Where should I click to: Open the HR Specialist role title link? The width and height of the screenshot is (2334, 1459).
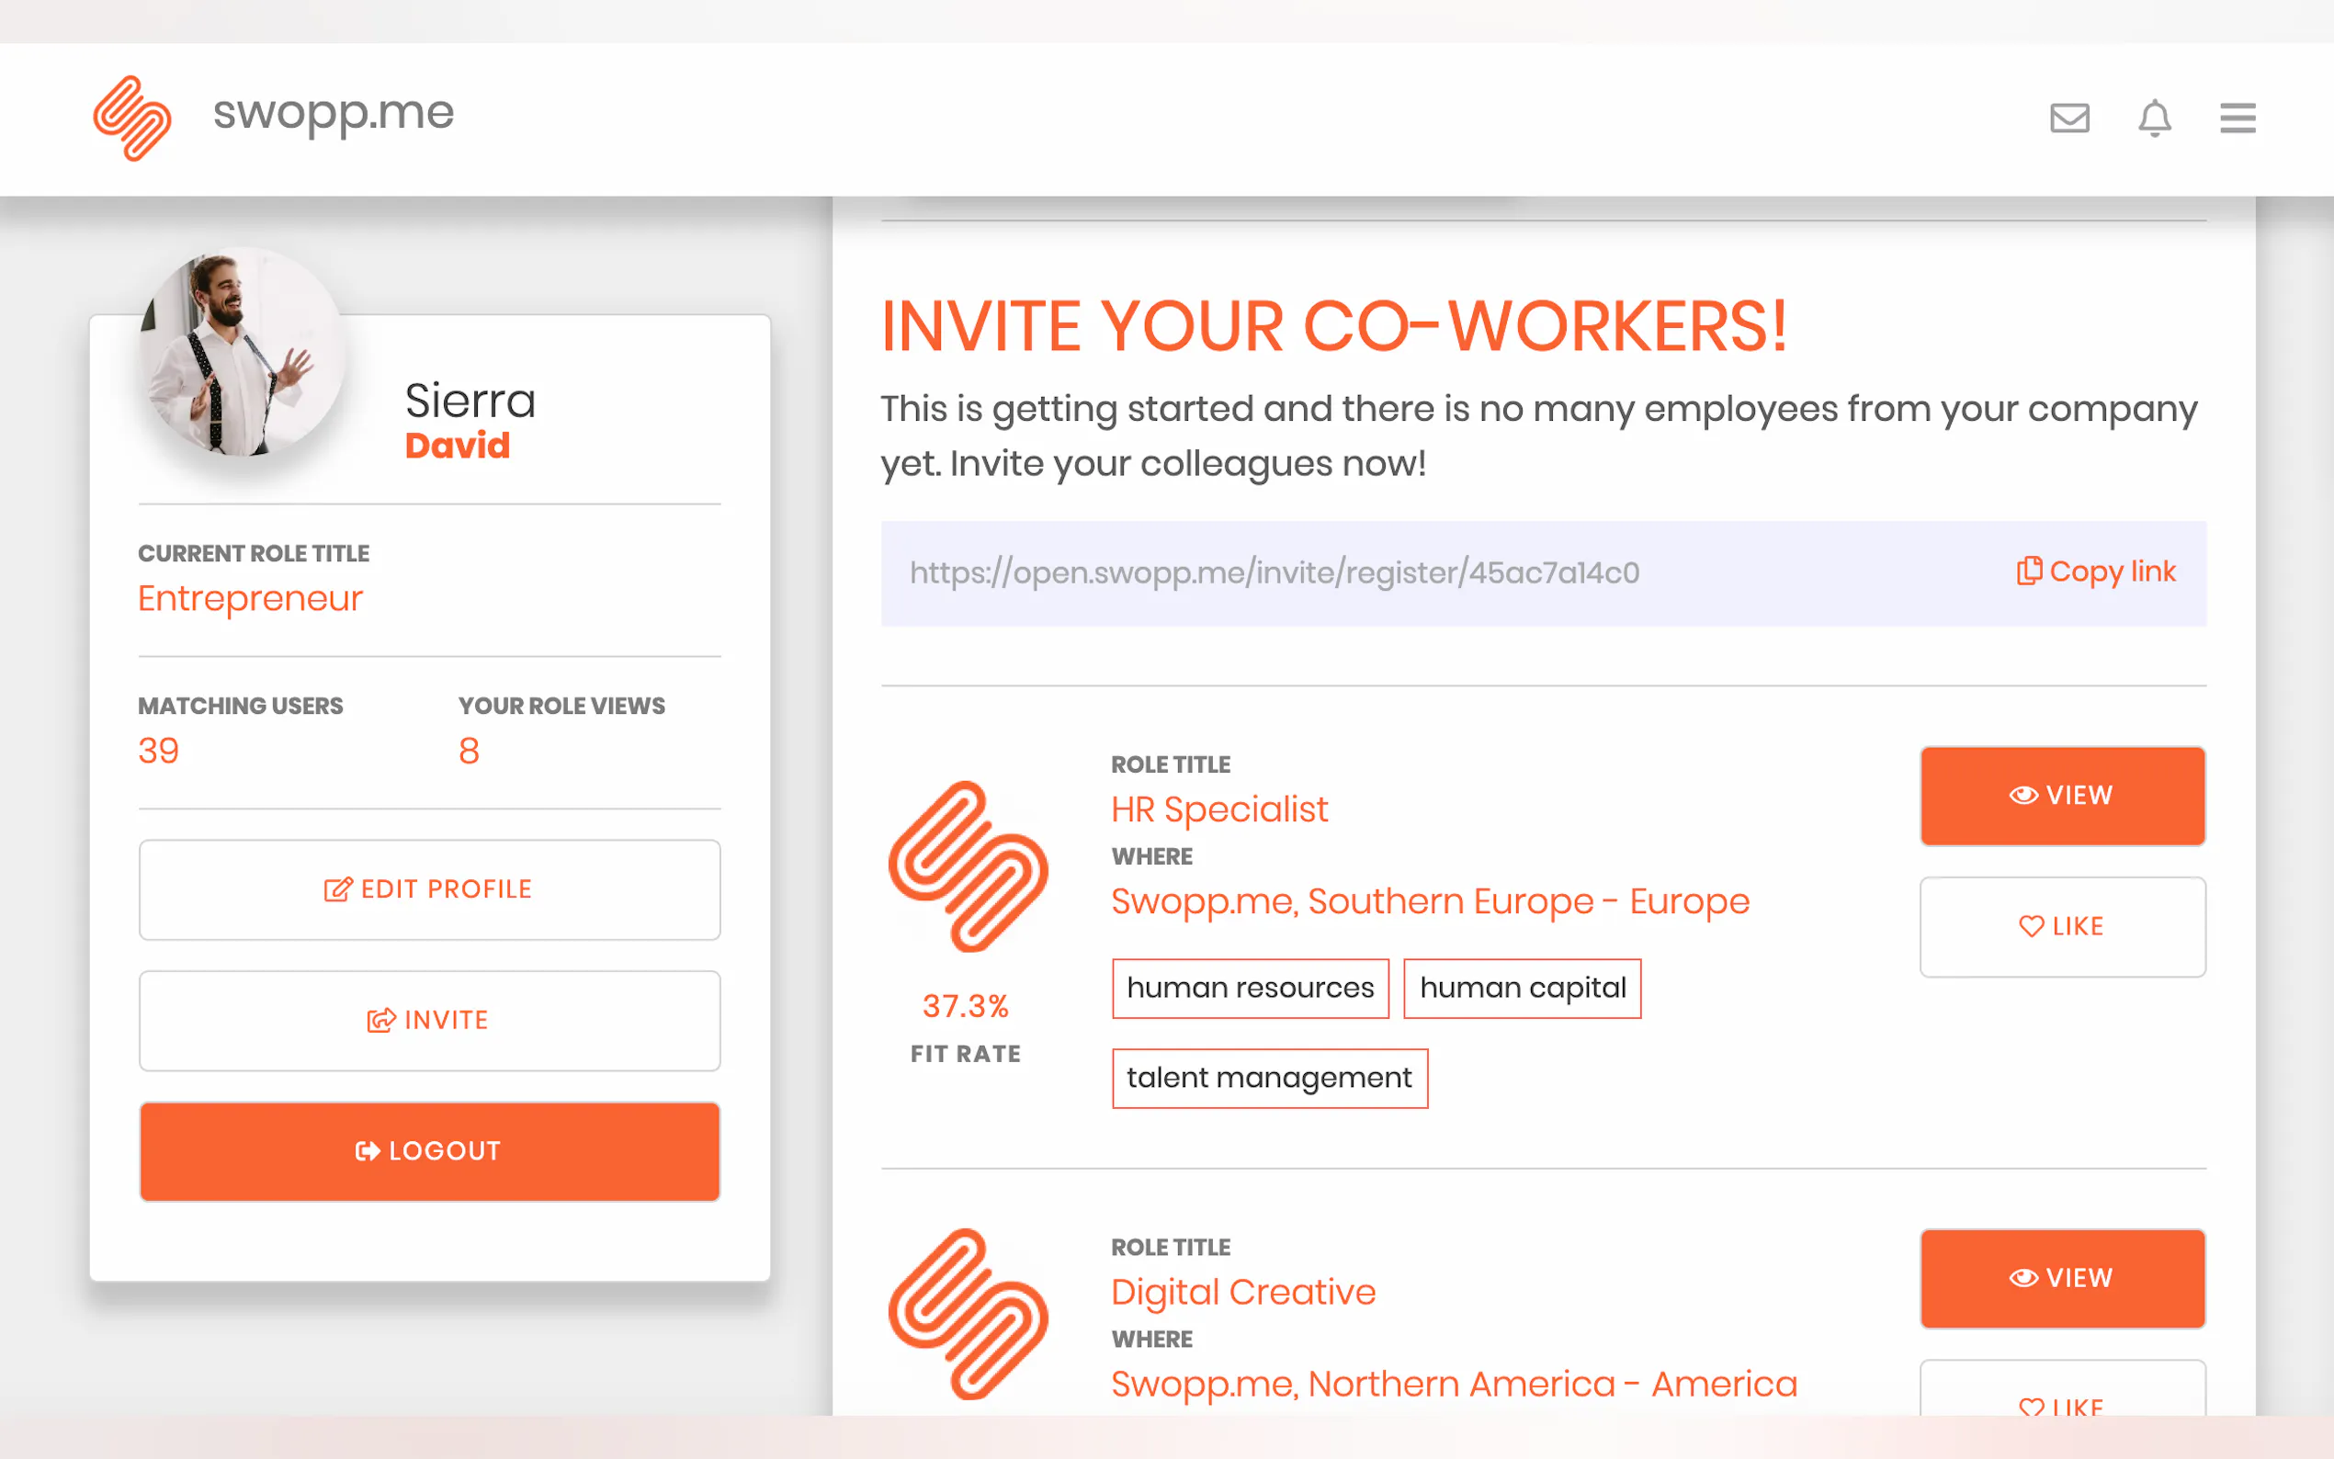(x=1218, y=809)
